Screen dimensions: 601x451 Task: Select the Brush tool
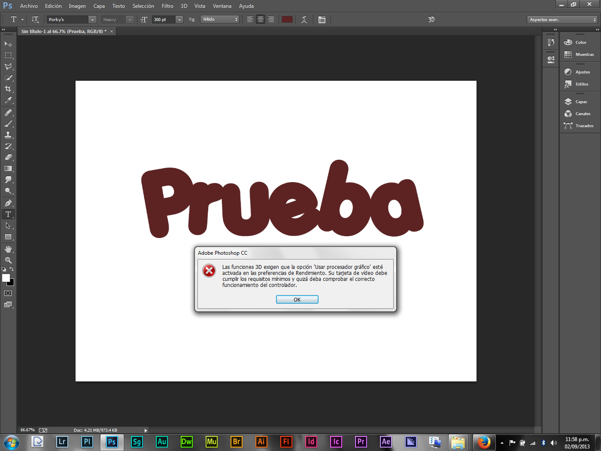click(x=8, y=124)
